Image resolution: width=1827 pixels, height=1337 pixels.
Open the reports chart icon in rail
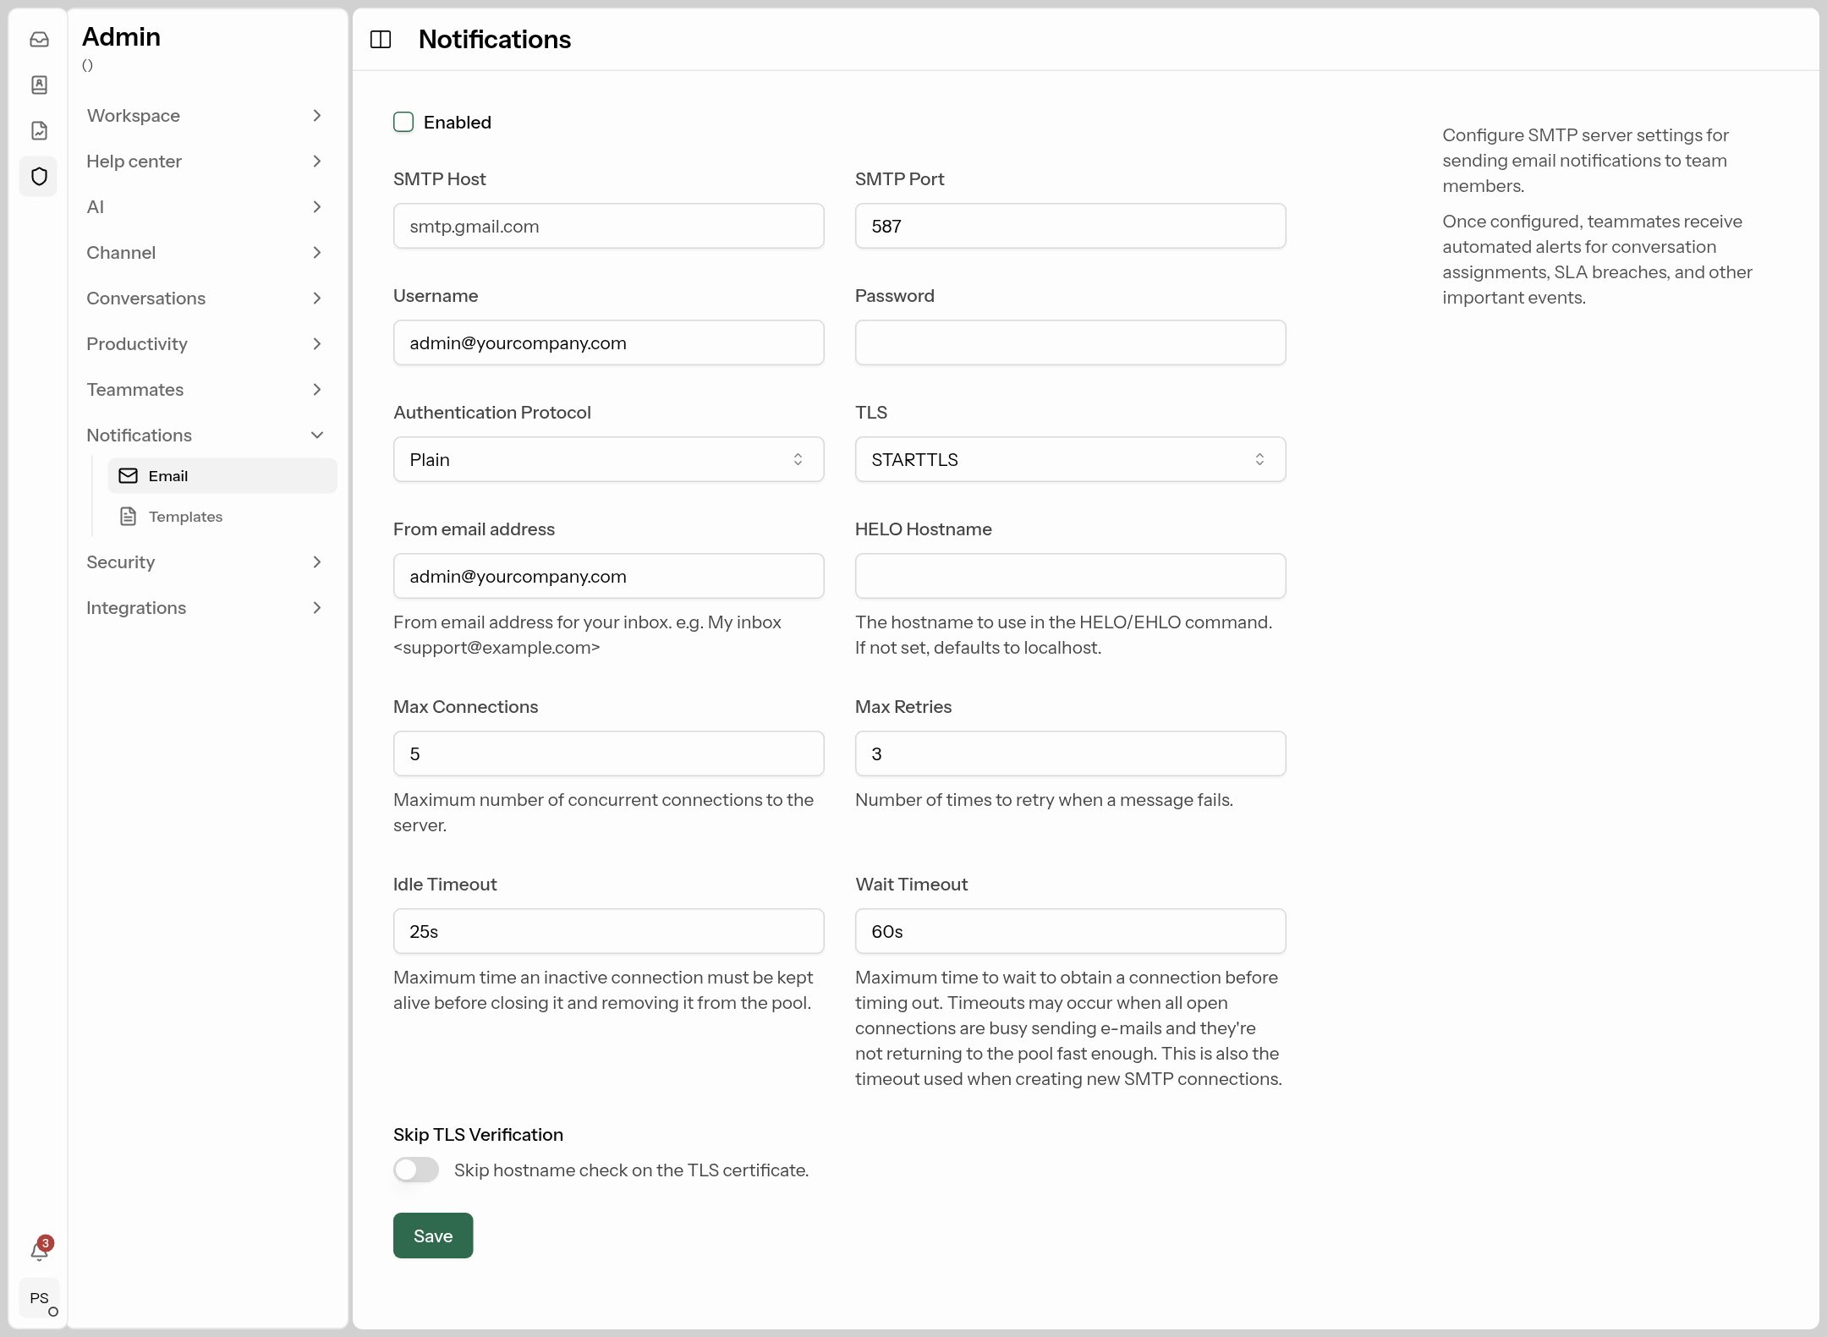(x=39, y=130)
